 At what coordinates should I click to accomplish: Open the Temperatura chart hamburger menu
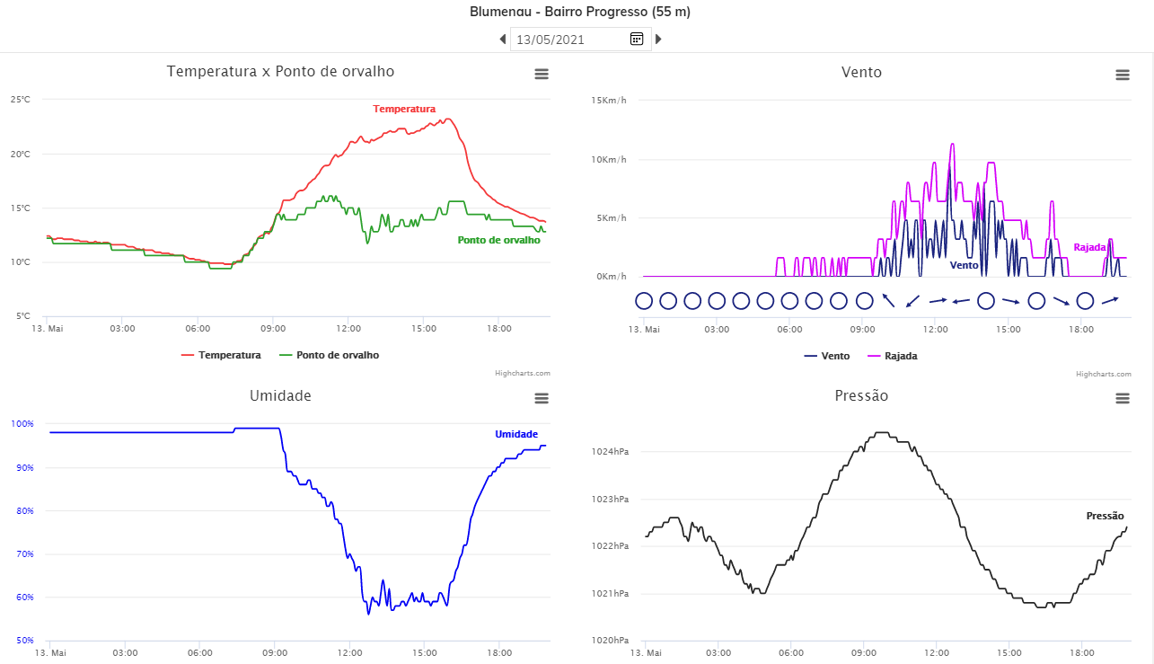[x=542, y=75]
